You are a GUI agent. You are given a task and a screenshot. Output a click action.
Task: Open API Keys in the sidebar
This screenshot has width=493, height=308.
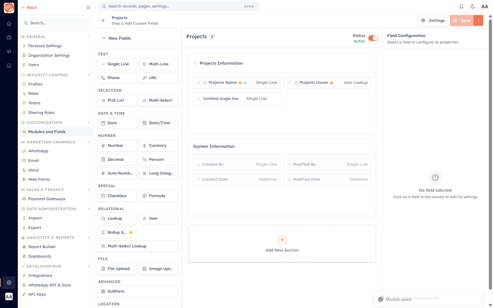click(56, 294)
